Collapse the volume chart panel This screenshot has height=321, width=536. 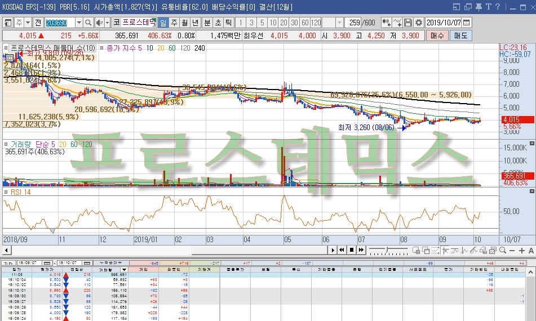[x=532, y=144]
